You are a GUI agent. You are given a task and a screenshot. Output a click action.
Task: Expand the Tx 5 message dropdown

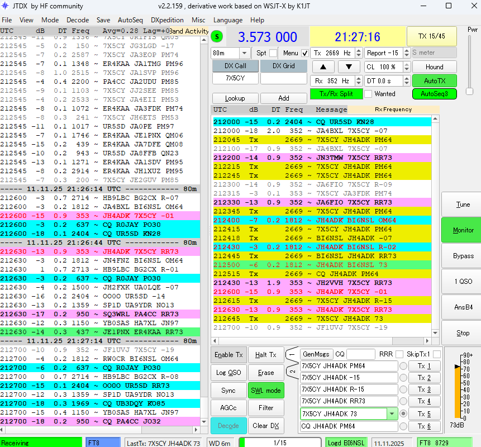tap(392, 414)
